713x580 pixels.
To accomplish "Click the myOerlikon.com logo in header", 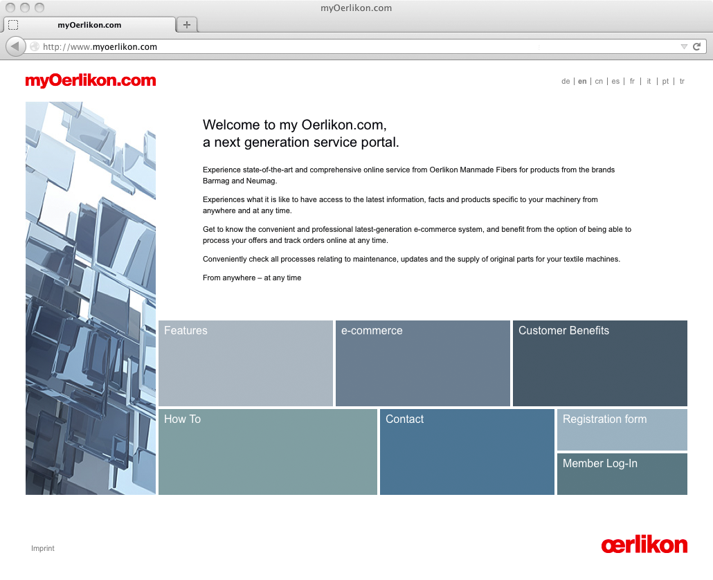I will (x=91, y=81).
